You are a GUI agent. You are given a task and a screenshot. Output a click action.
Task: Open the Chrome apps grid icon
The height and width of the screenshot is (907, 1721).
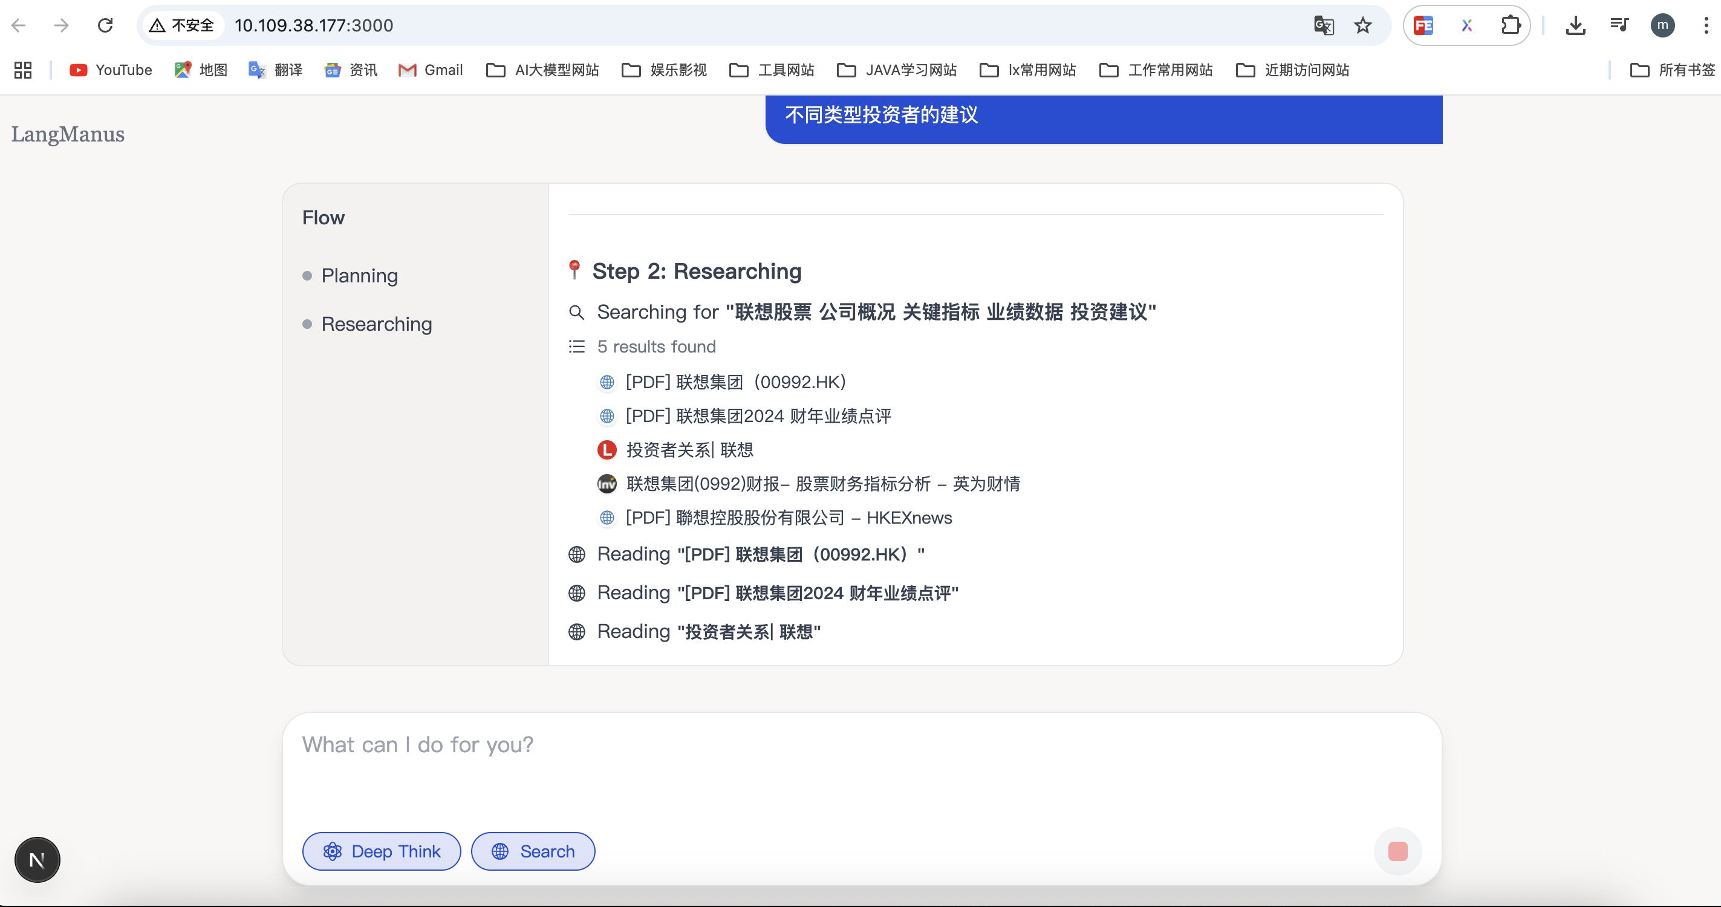(23, 70)
